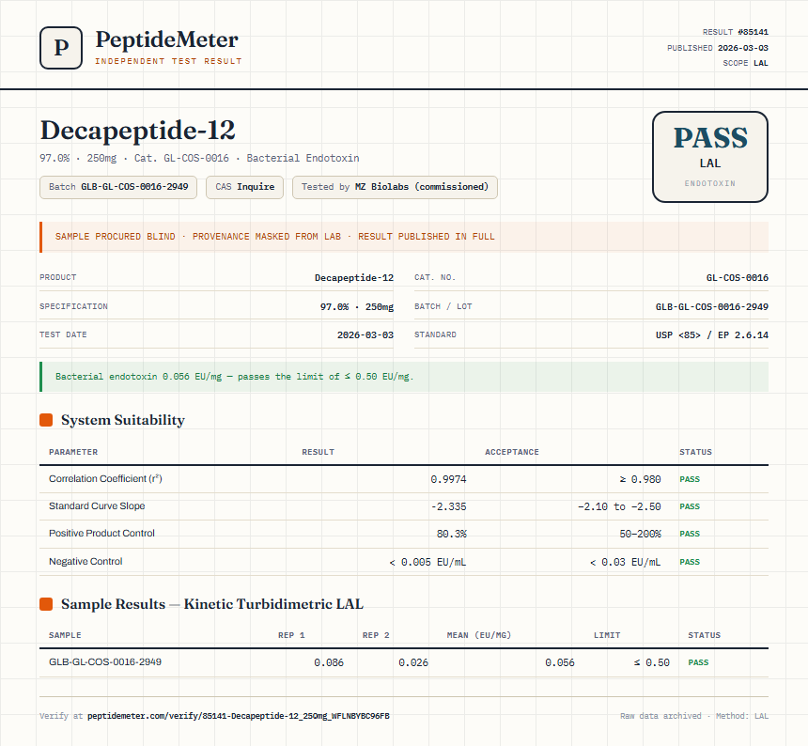Viewport: 808px width, 746px height.
Task: Click the Correlation Coefficient (r²) row label
Action: [105, 478]
